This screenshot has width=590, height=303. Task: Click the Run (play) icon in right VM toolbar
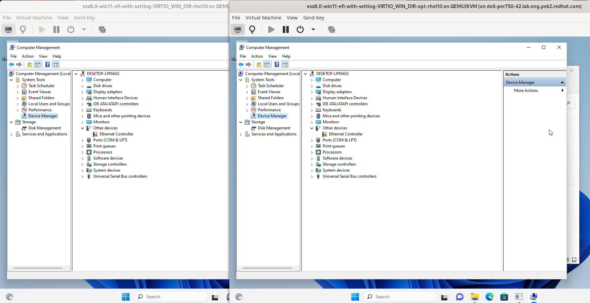271,29
